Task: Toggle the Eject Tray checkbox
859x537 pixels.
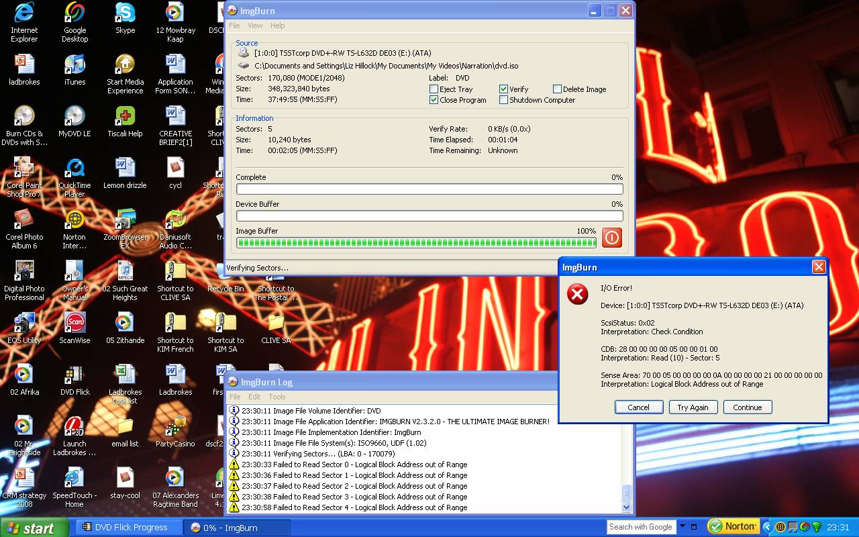Action: pos(434,89)
